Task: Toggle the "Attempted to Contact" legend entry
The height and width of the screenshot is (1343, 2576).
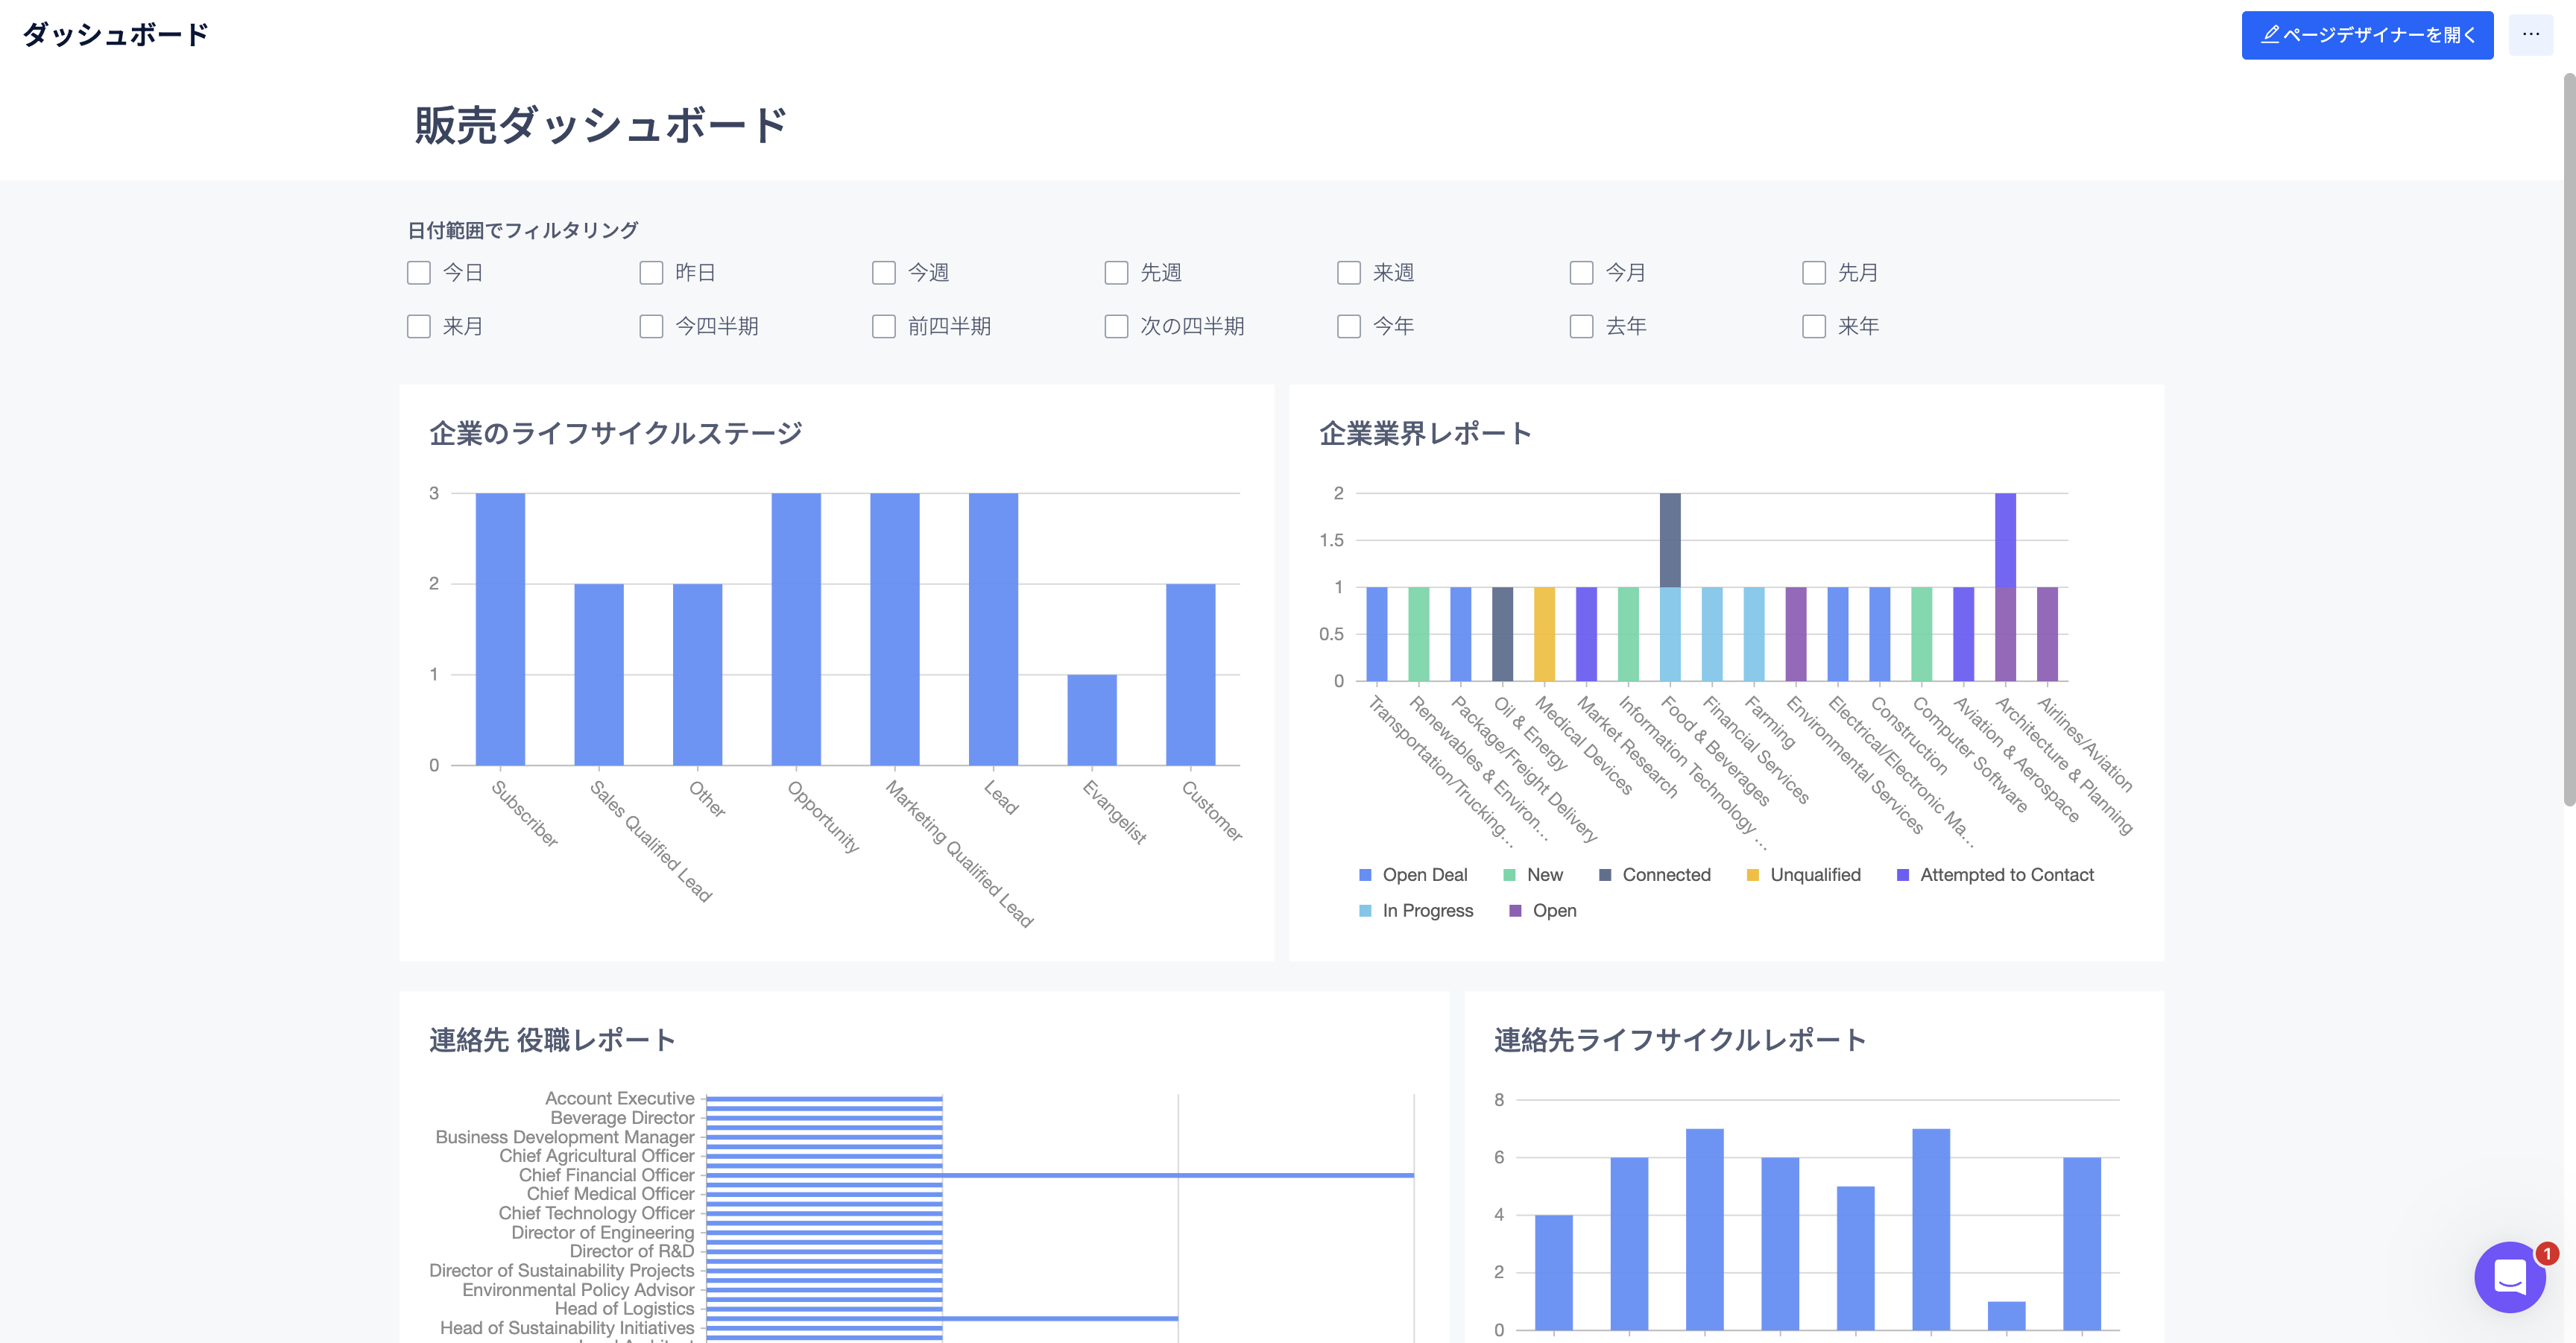Action: pyautogui.click(x=1996, y=874)
